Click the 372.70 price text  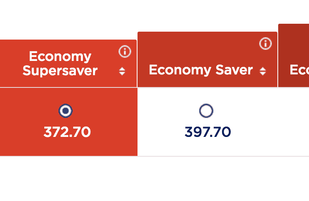point(67,132)
